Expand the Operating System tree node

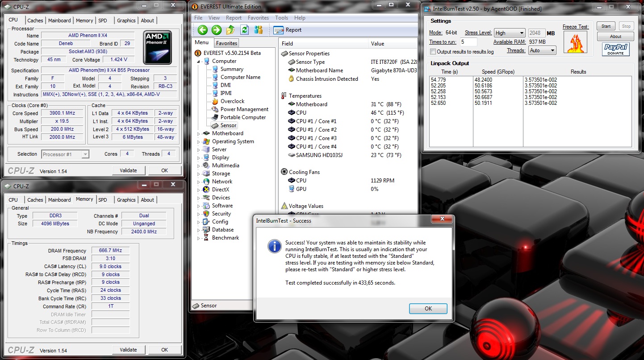click(x=199, y=141)
